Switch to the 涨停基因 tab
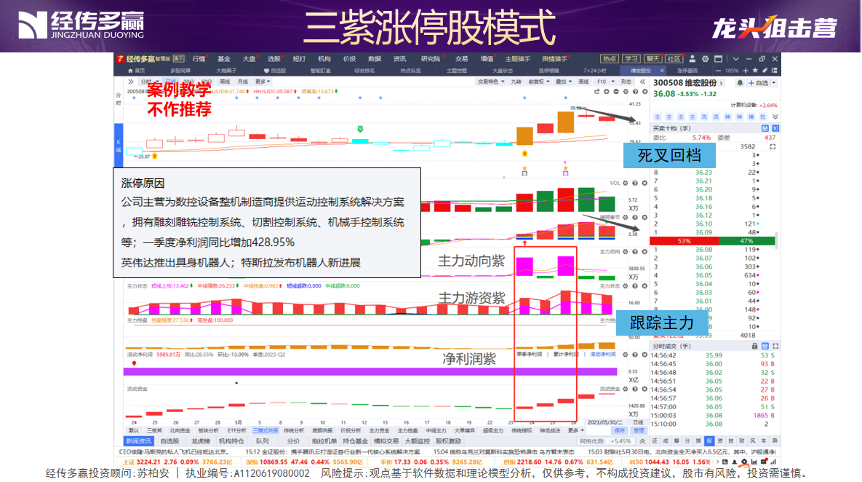This screenshot has width=862, height=482. click(687, 71)
